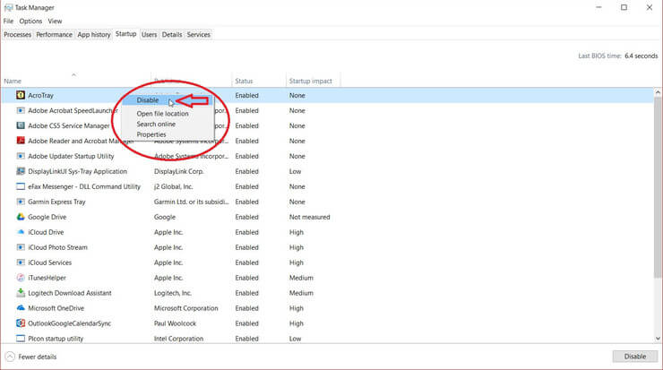Switch to the App history tab
This screenshot has width=663, height=370.
(x=94, y=35)
